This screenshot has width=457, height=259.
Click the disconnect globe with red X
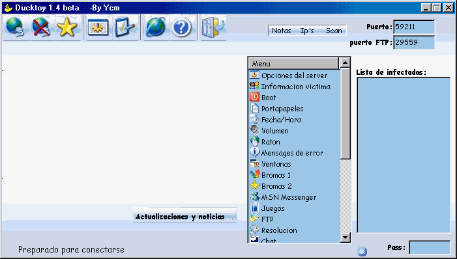[41, 27]
